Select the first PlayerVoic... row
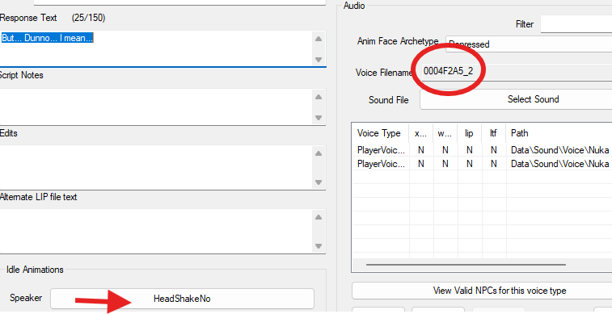This screenshot has width=612, height=314. 482,150
